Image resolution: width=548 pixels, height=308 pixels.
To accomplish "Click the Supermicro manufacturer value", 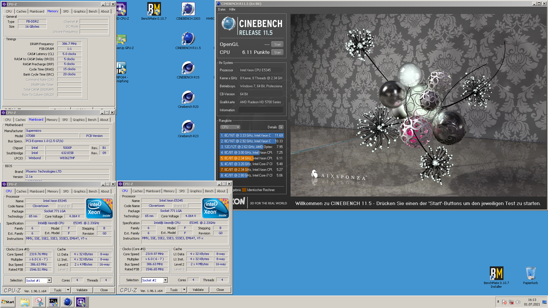I will [67, 131].
